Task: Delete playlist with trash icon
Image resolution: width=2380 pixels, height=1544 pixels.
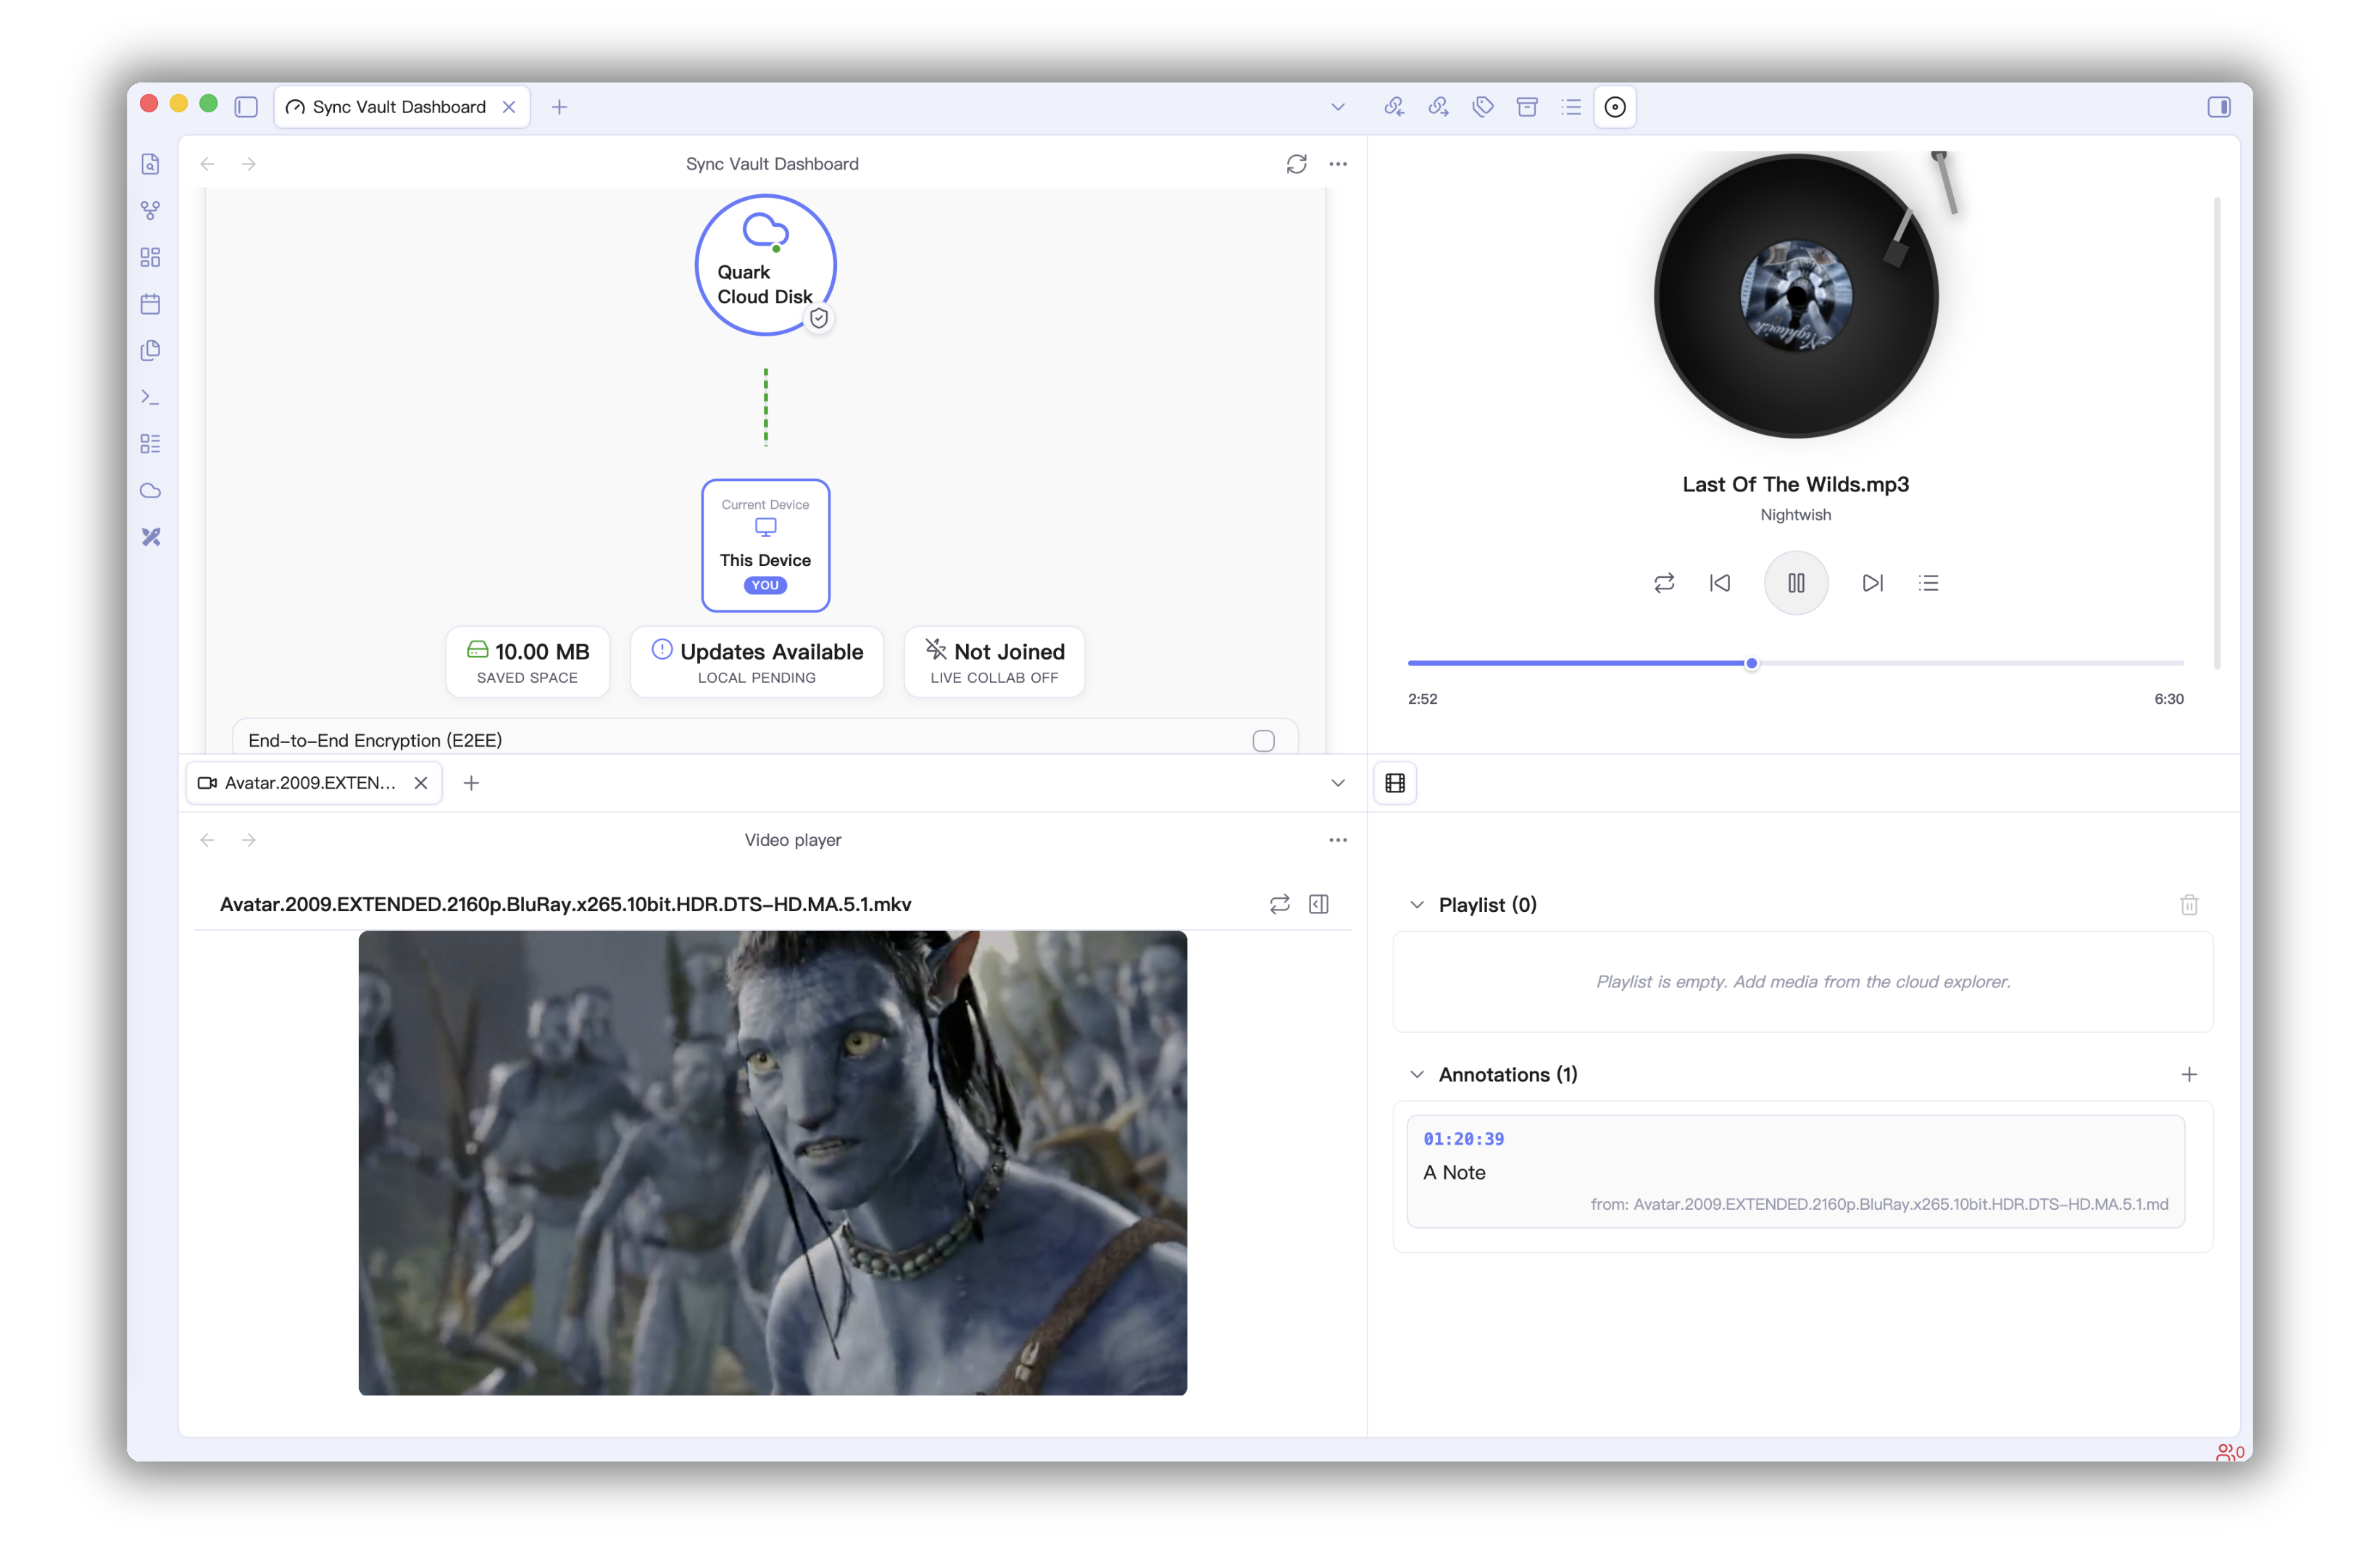Action: (x=2189, y=905)
